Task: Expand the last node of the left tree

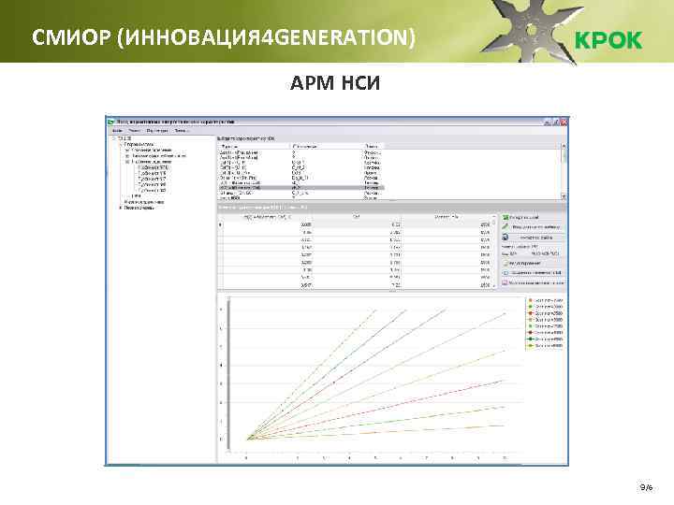Action: click(x=121, y=208)
